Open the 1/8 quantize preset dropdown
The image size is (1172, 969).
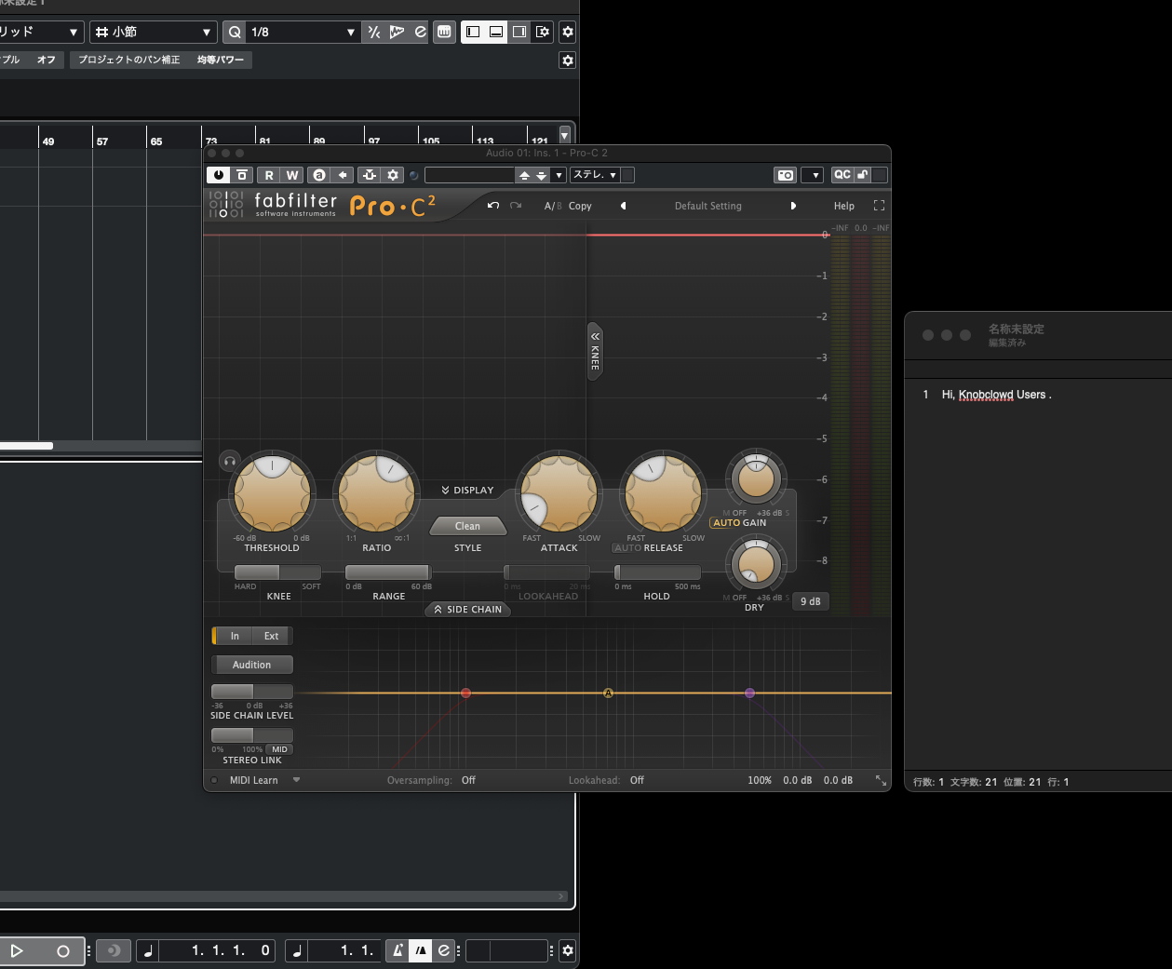(350, 32)
